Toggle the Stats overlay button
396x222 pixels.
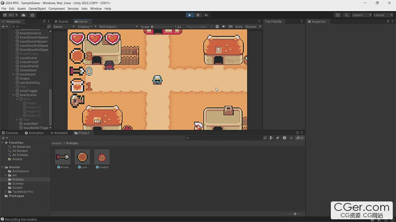point(238,26)
